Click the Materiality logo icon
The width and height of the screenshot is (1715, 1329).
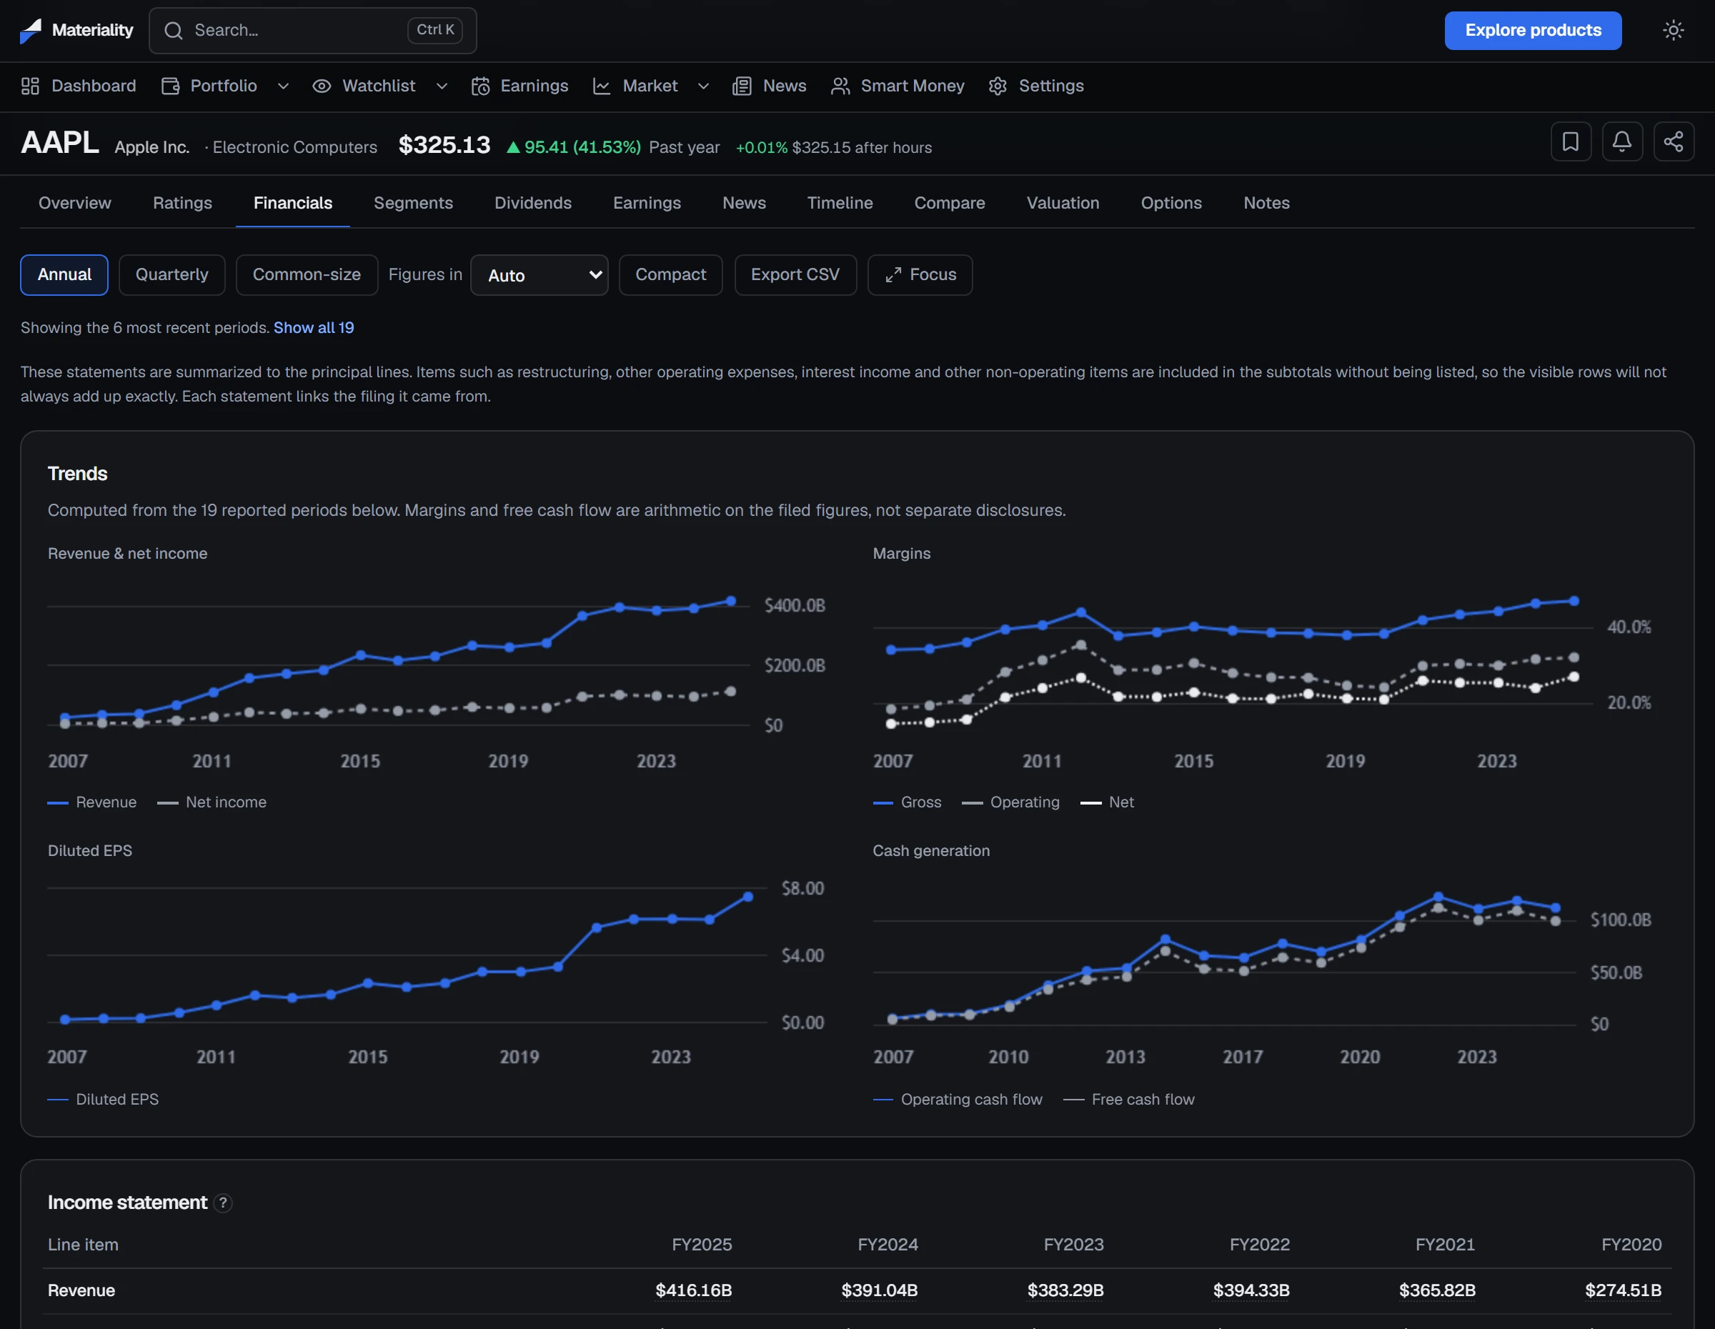(x=31, y=31)
